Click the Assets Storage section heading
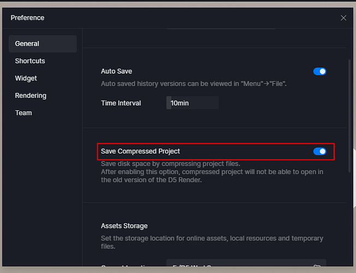This screenshot has height=273, width=356. tap(124, 225)
